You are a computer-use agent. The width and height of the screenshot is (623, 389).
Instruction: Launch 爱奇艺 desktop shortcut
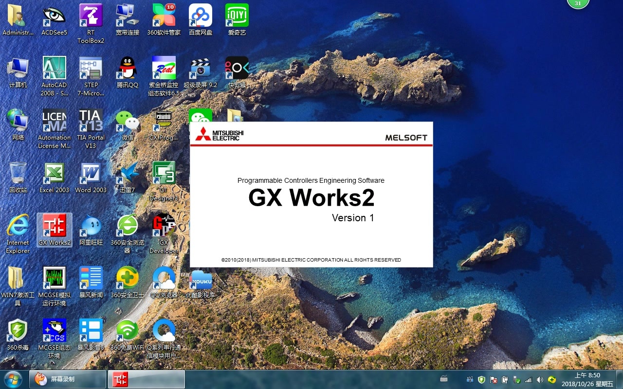point(237,19)
